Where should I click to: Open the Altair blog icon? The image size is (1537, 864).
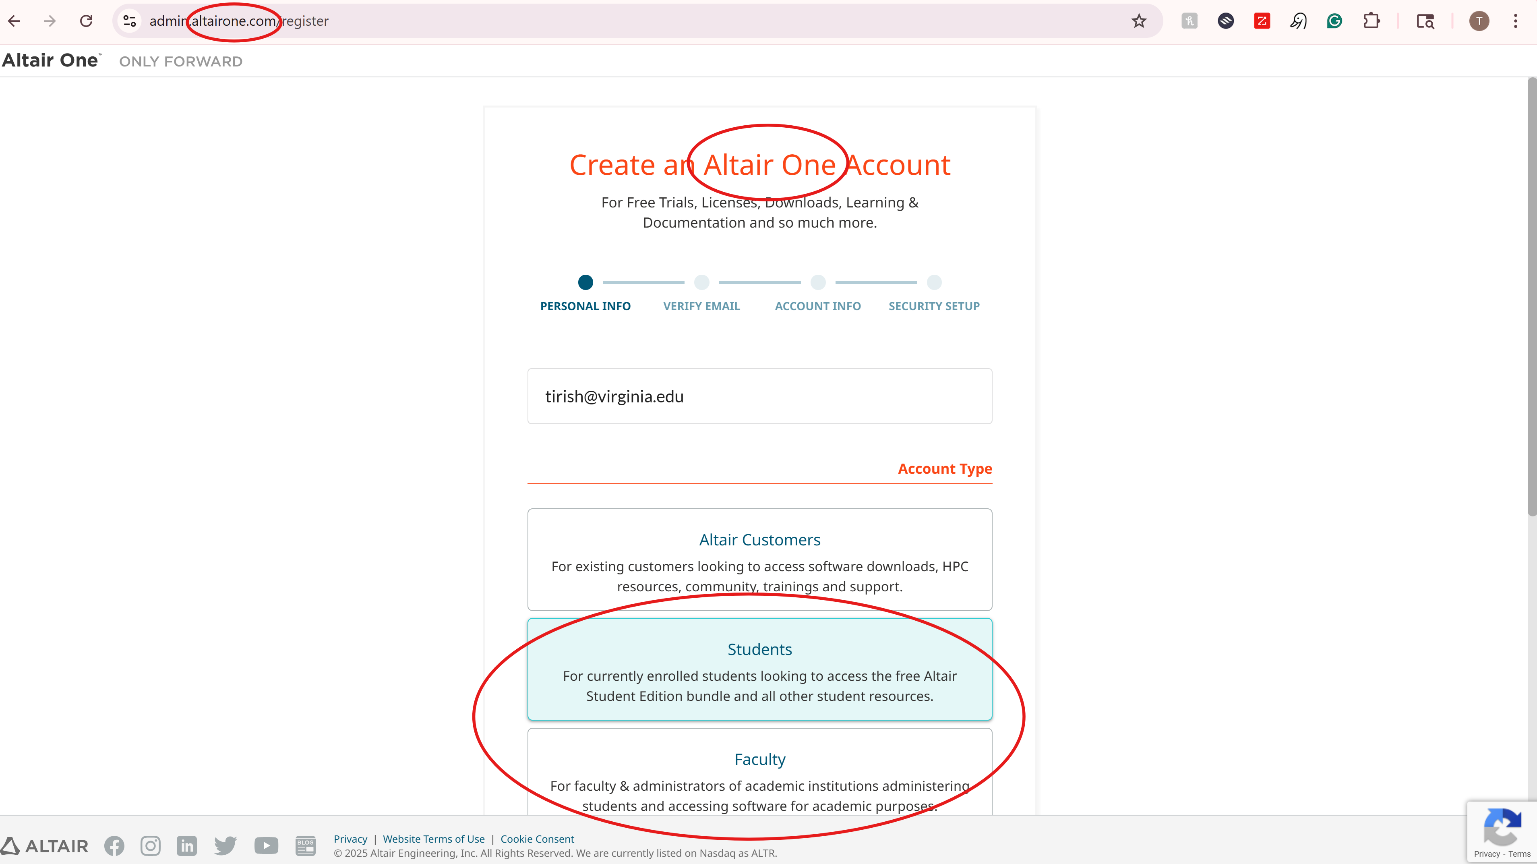(306, 845)
